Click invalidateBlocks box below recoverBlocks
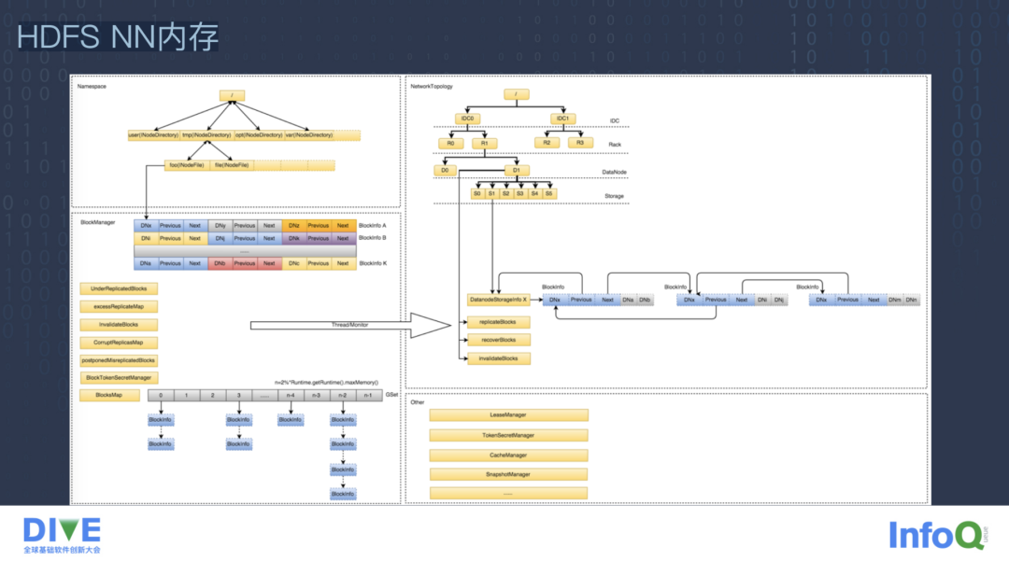The image size is (1009, 561). click(498, 358)
